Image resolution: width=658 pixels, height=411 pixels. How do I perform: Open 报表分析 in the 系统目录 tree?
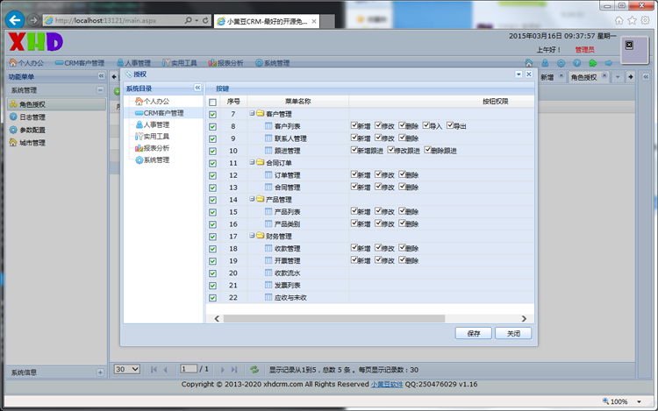pos(156,148)
